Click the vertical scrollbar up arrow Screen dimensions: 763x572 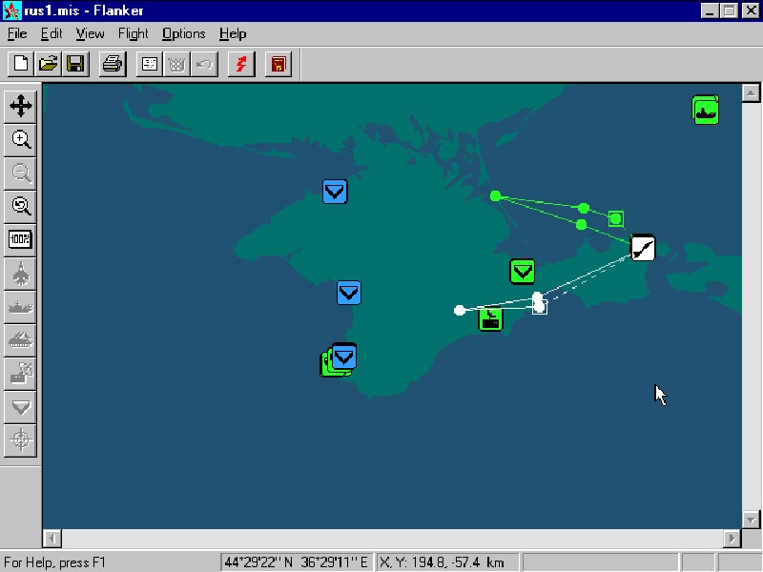[x=752, y=92]
